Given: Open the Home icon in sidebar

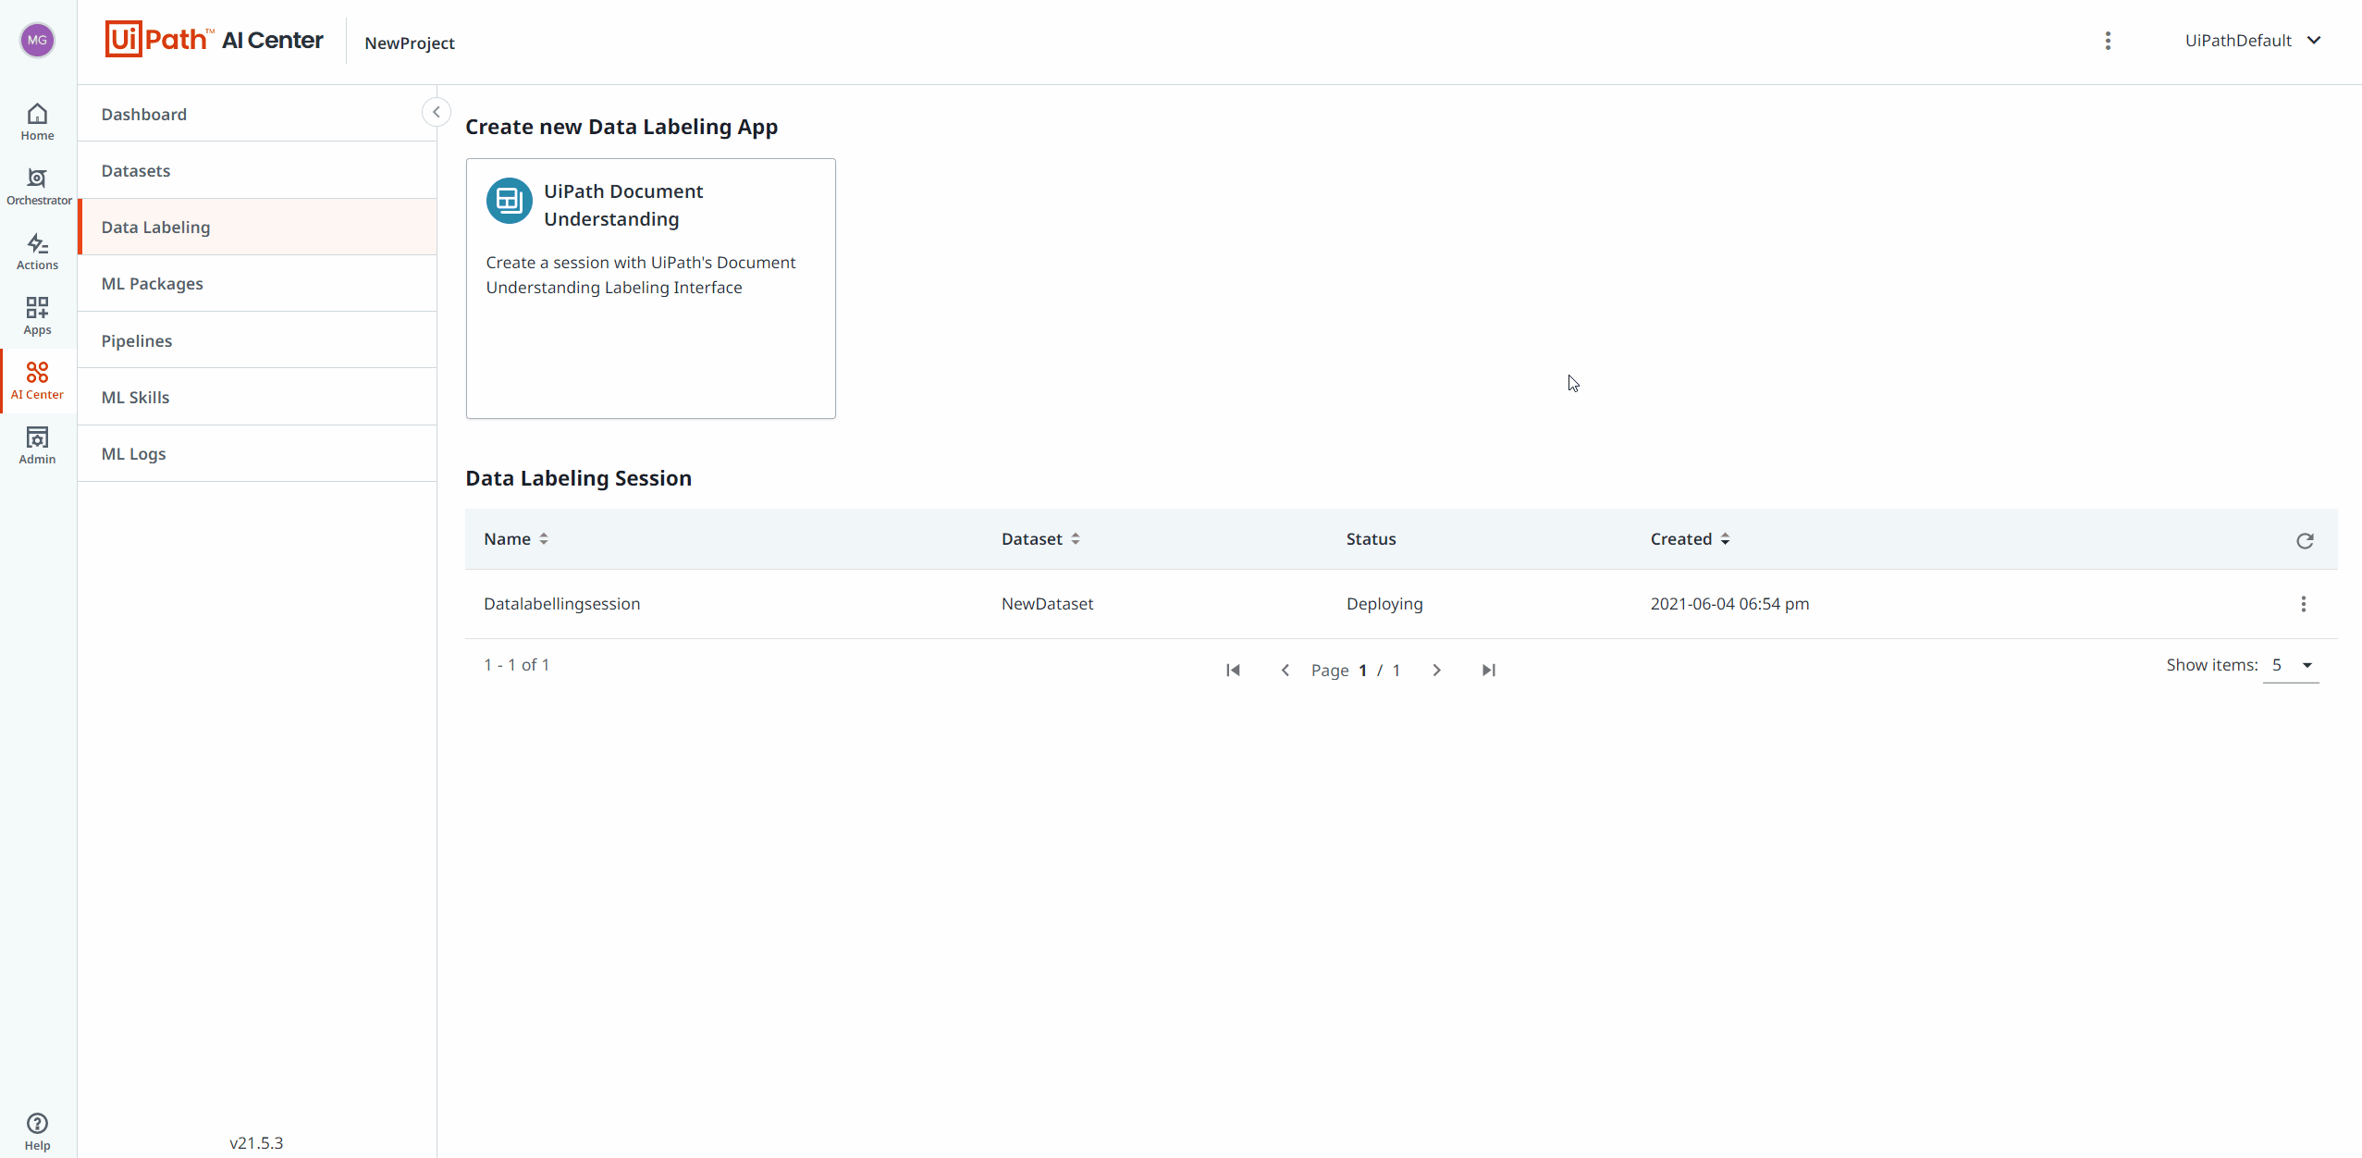Looking at the screenshot, I should click(x=37, y=121).
